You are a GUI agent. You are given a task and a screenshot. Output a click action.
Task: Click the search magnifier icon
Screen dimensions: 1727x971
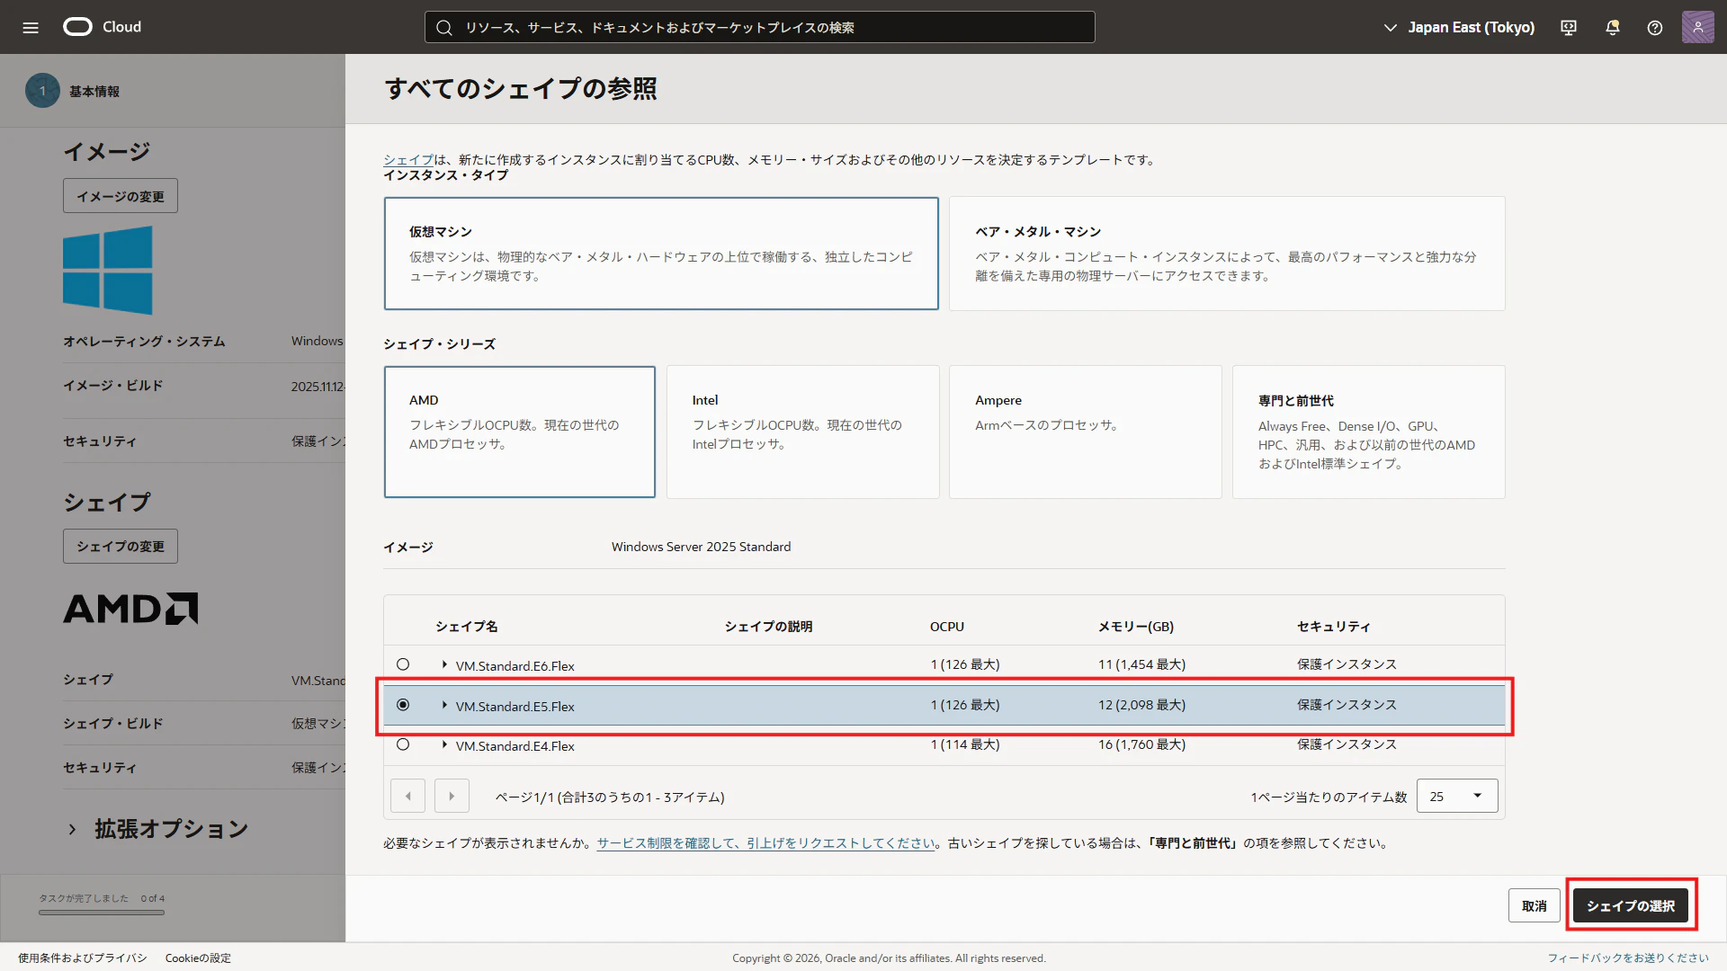coord(444,28)
